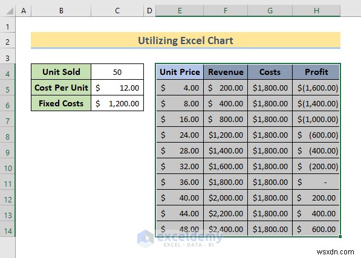Select revenue cell $1,400.00
This screenshot has height=258, width=361.
click(226, 150)
